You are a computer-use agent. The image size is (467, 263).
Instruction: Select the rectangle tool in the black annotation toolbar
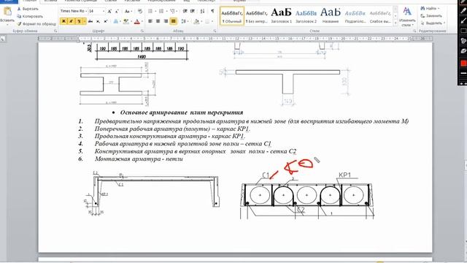(463, 31)
